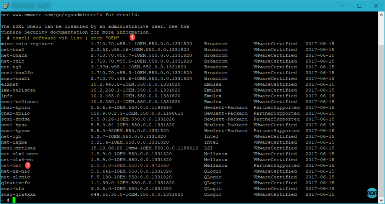Select the scsi-hpvsa package name

click(x=15, y=131)
